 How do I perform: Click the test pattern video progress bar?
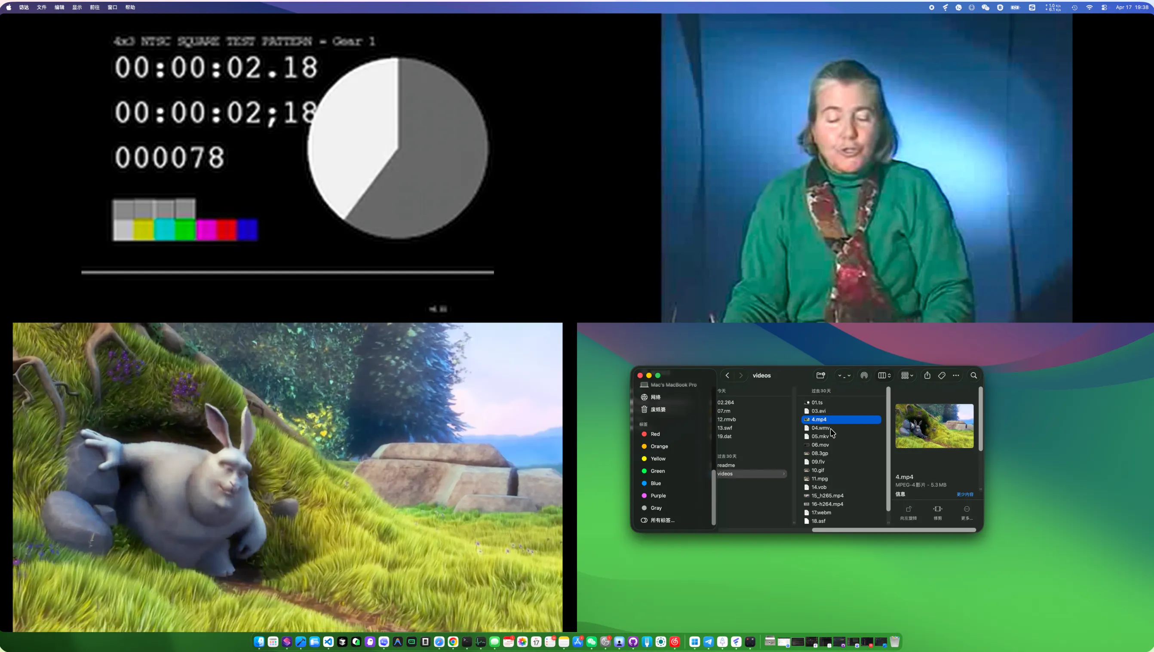click(x=288, y=271)
